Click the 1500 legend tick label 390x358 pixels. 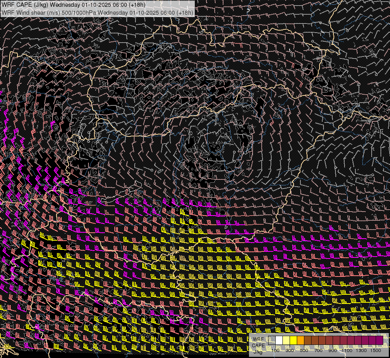pos(376,350)
